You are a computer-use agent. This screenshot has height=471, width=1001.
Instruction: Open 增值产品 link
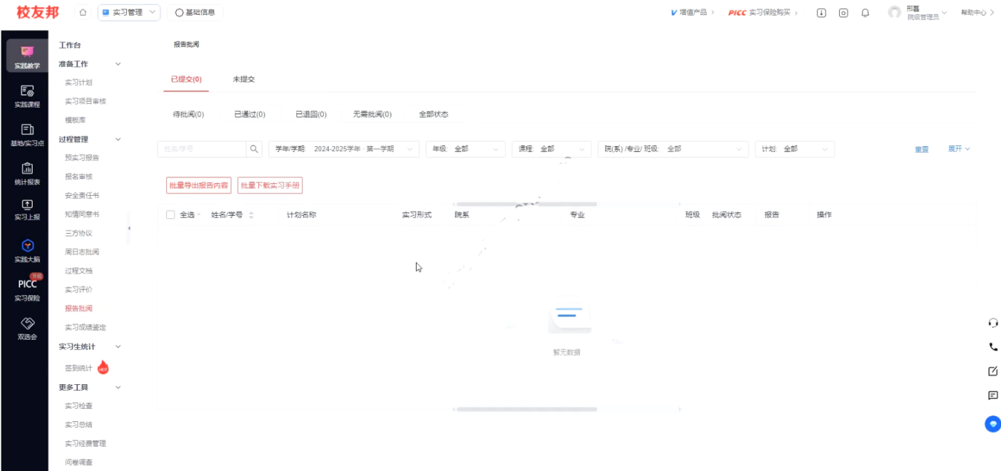coord(693,13)
